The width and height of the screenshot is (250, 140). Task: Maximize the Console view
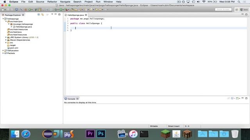pyautogui.click(x=246, y=98)
